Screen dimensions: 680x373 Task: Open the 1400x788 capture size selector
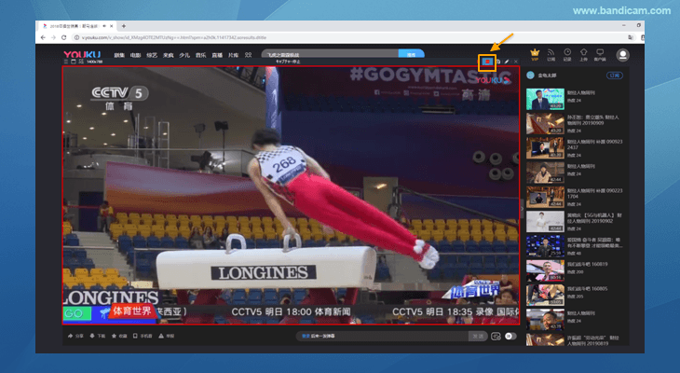94,62
